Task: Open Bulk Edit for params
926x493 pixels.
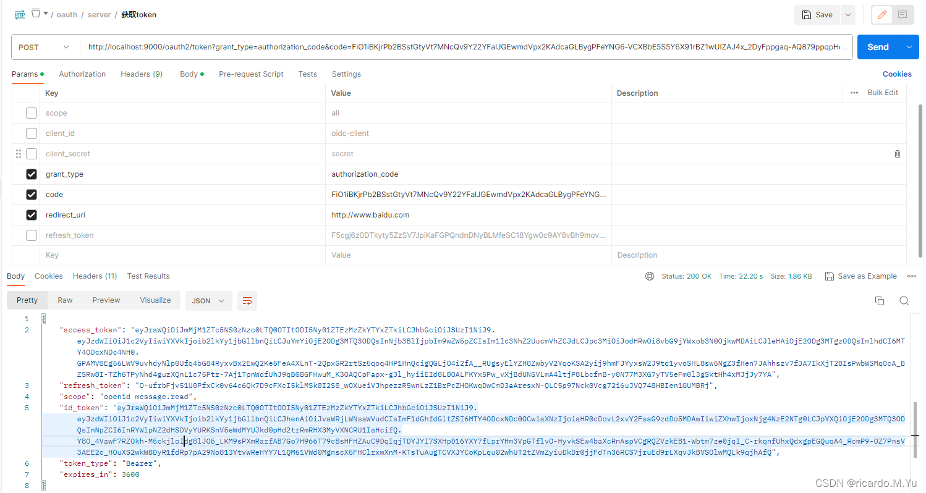Action: (883, 93)
